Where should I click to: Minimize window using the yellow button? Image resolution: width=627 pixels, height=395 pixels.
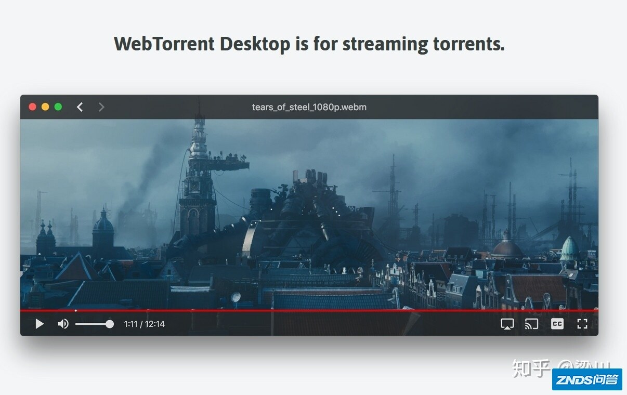tap(45, 107)
